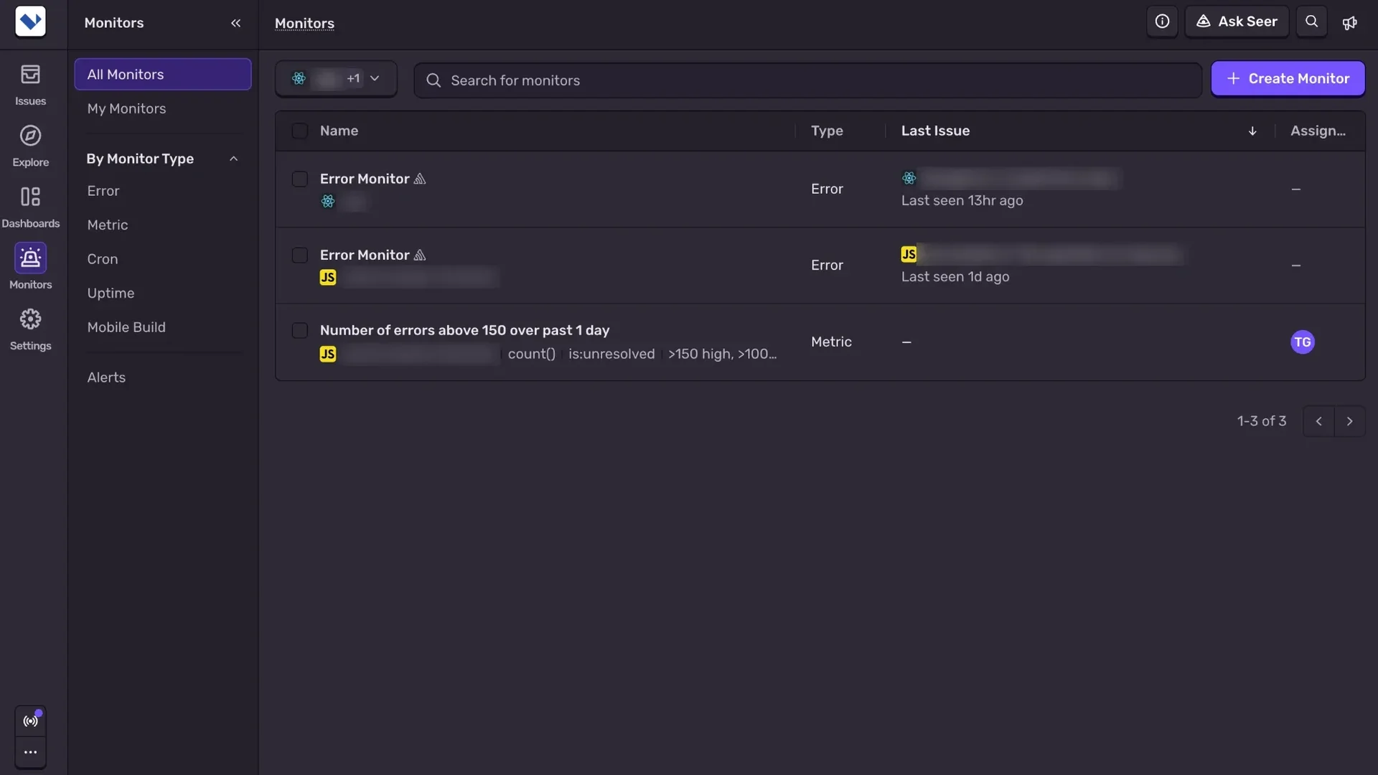
Task: Open the project filter dropdown
Action: click(x=336, y=79)
